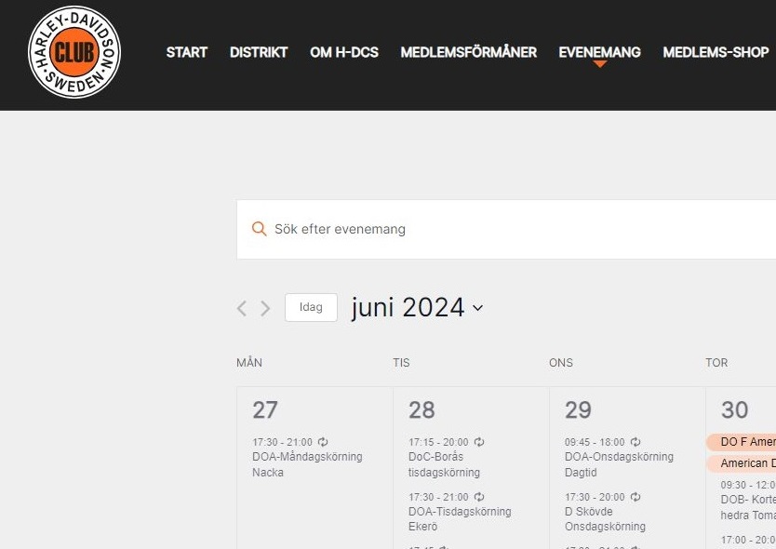This screenshot has width=776, height=549.
Task: Open the DO F American event banner
Action: point(744,442)
